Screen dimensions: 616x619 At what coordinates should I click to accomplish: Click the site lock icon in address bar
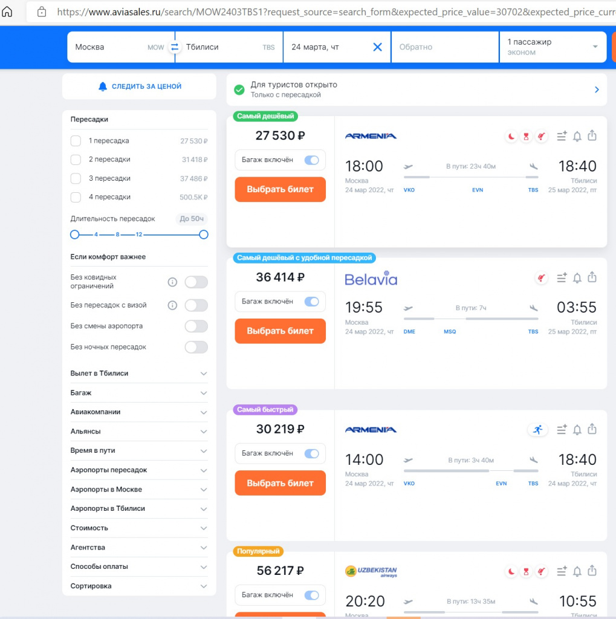[42, 12]
